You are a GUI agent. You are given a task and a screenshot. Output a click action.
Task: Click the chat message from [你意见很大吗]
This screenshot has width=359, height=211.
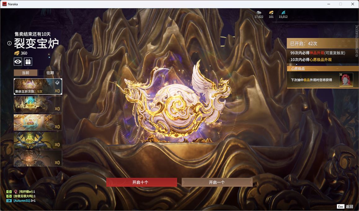pyautogui.click(x=25, y=196)
